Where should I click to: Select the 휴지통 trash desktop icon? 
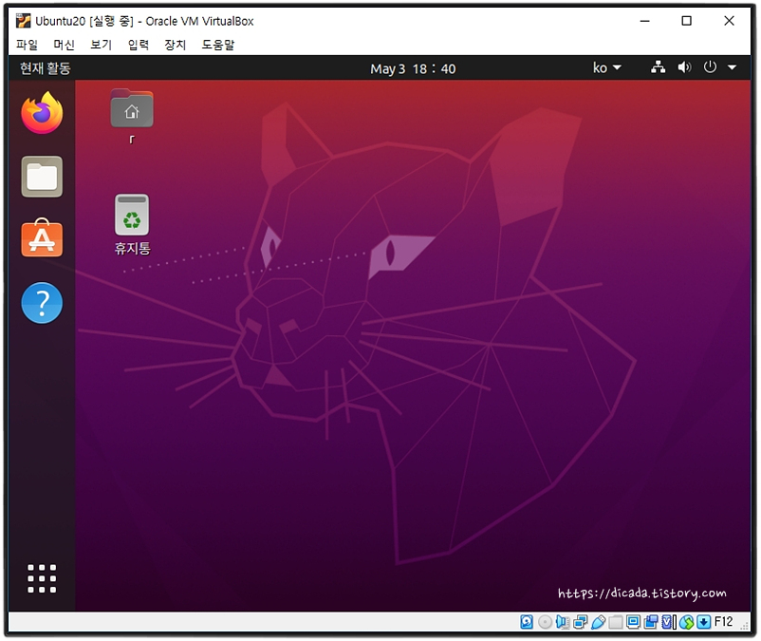[x=132, y=215]
